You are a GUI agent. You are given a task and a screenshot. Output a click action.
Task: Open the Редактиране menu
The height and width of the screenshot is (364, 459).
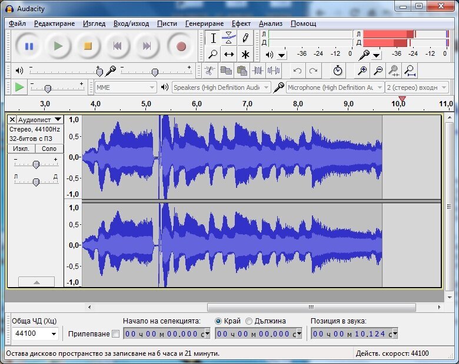tap(55, 23)
